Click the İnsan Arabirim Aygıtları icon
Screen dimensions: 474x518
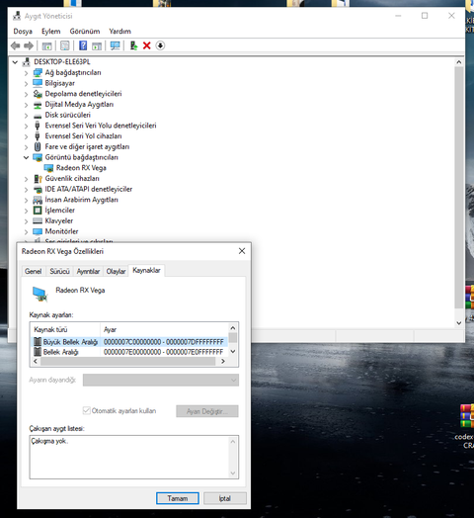click(x=38, y=200)
